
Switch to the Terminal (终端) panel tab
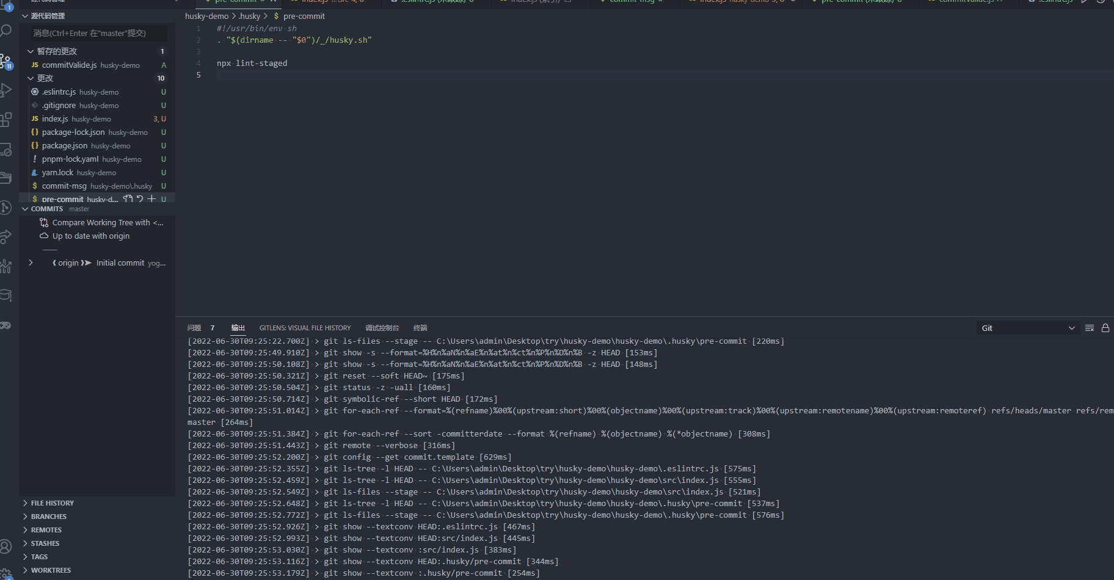click(x=420, y=328)
